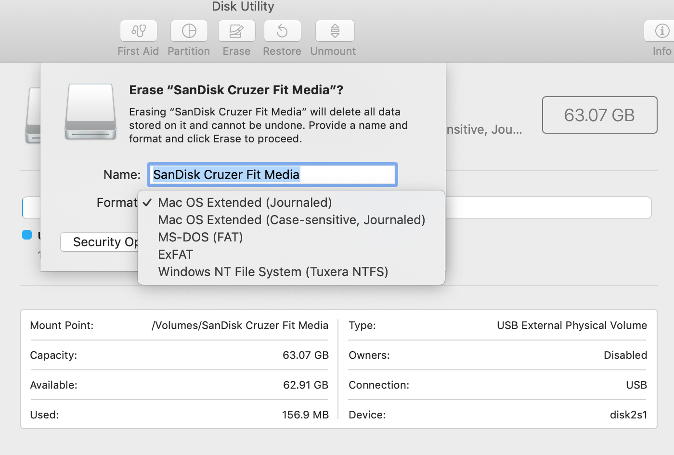The height and width of the screenshot is (455, 674).
Task: Click the Available 62.91 GB value
Action: [305, 385]
